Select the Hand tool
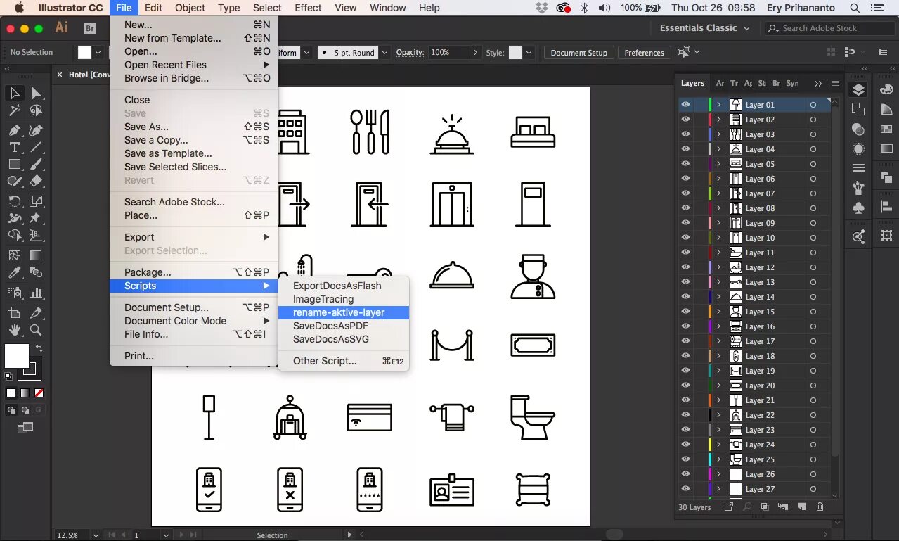Image resolution: width=899 pixels, height=541 pixels. click(x=14, y=329)
